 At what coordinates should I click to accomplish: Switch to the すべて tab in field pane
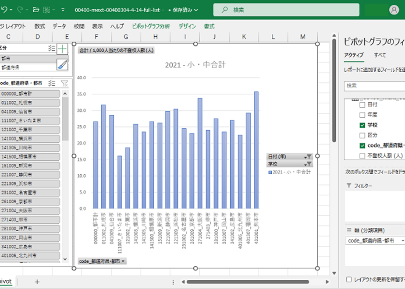pyautogui.click(x=380, y=55)
